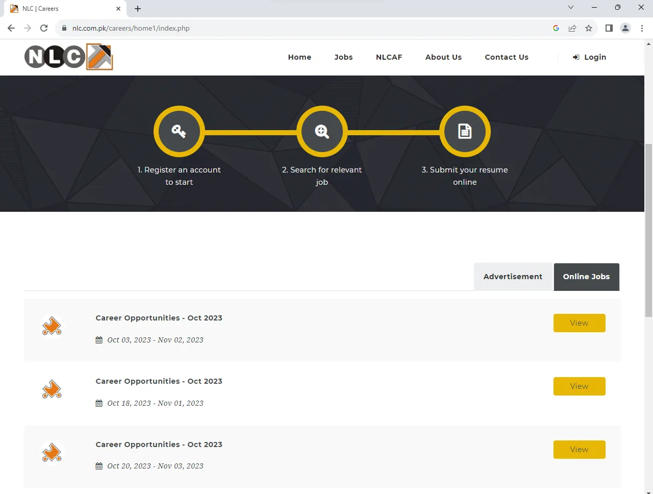The width and height of the screenshot is (653, 494).
Task: Click the document icon for Submit resume step
Action: [465, 131]
